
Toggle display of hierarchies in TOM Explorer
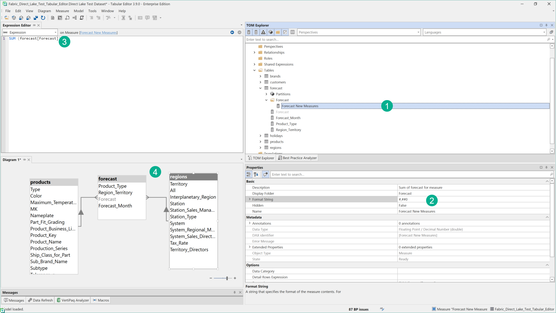[263, 32]
